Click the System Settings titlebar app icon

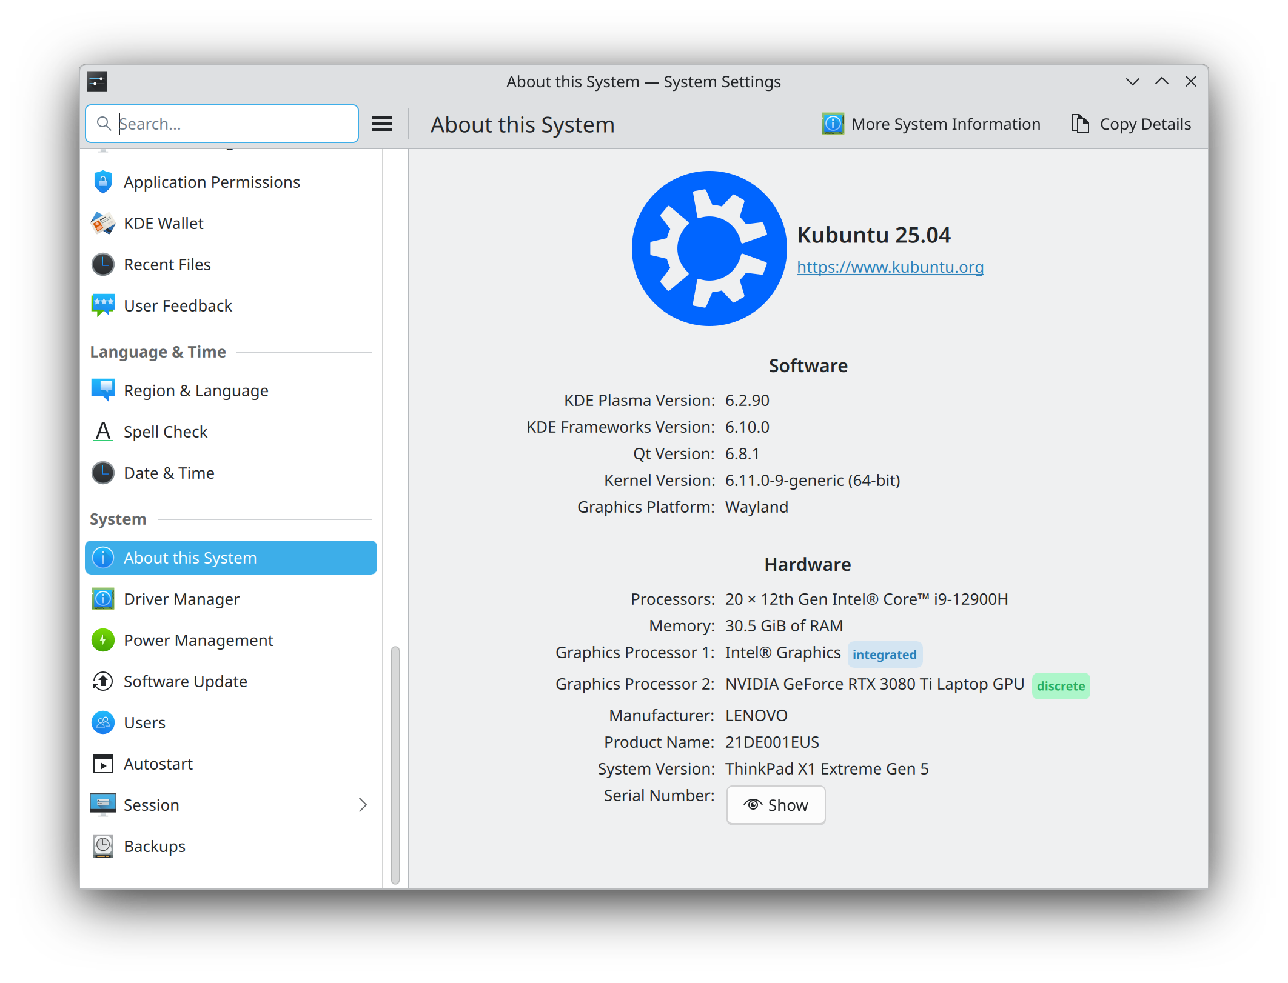(97, 81)
